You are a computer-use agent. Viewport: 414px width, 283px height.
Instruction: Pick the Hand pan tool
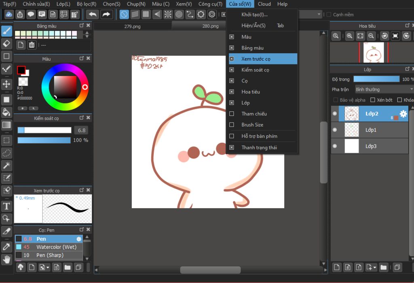[x=6, y=259]
